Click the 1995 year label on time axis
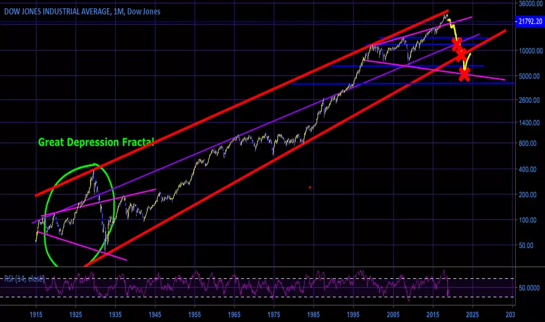545x322 pixels. (353, 315)
